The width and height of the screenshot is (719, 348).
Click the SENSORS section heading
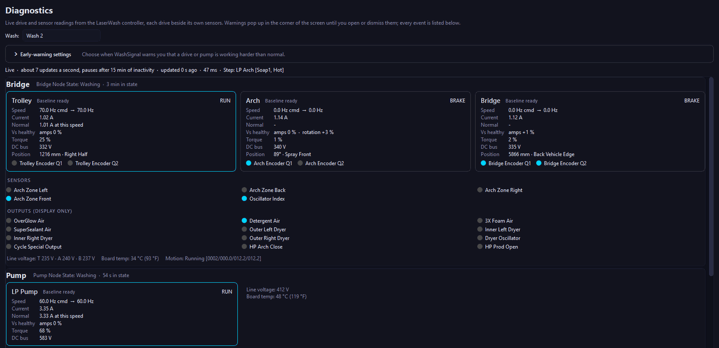pos(19,180)
